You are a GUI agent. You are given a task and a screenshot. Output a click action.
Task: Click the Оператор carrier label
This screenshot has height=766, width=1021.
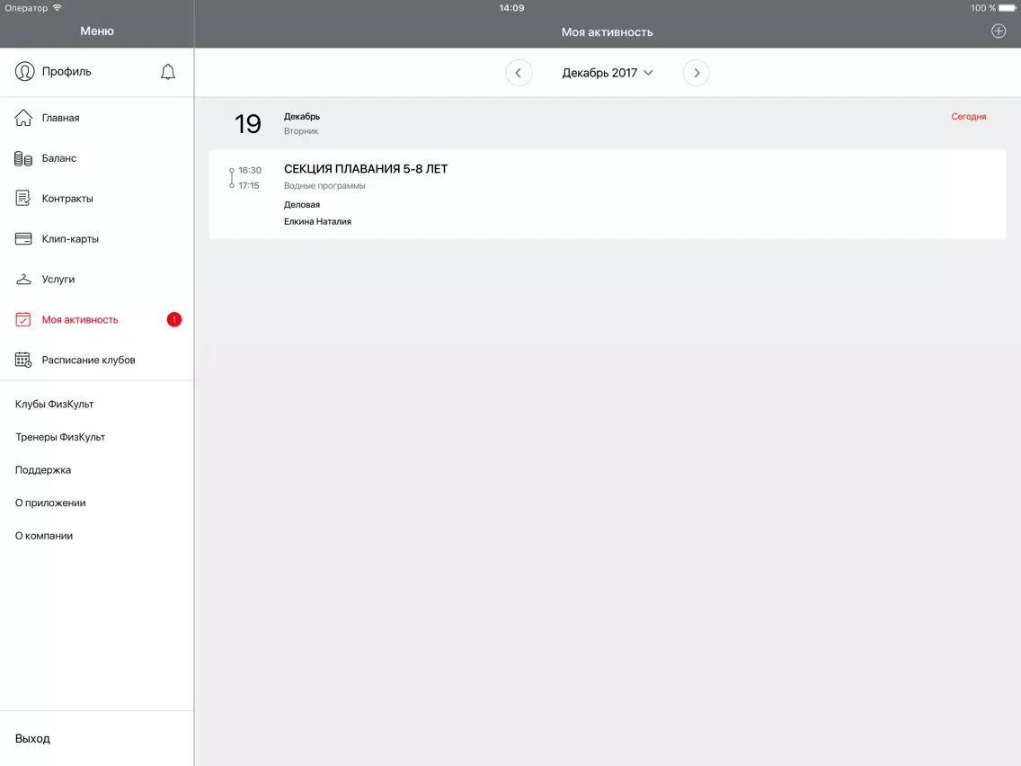(27, 8)
